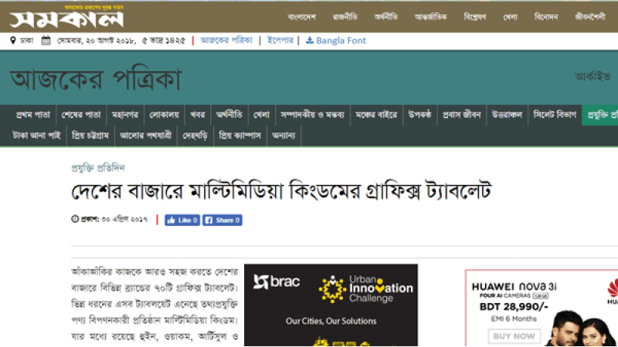The width and height of the screenshot is (618, 347).
Task: Select the খেলা section tab
Action: 261,115
